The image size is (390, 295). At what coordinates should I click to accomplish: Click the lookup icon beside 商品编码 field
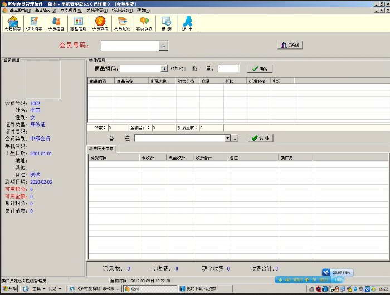click(x=164, y=68)
